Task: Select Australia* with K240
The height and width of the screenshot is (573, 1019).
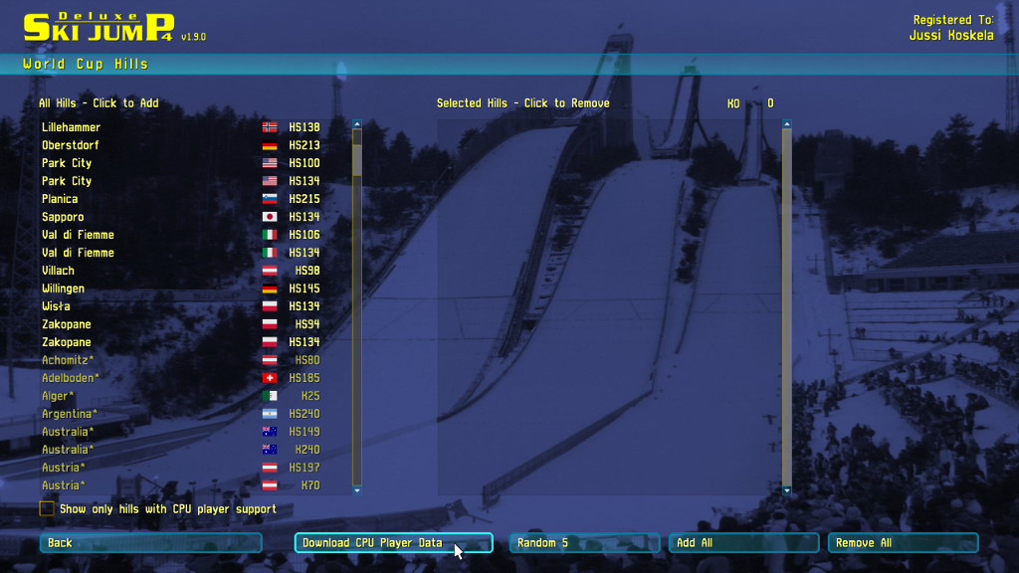Action: pos(181,450)
